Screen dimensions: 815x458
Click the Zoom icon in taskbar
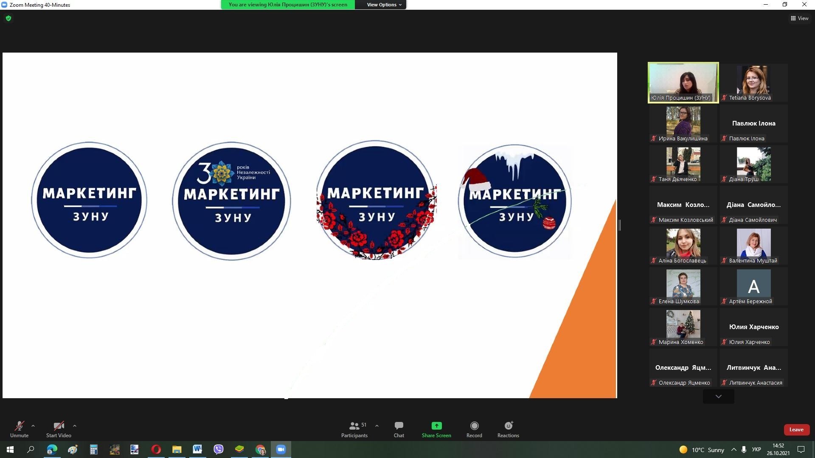coord(281,450)
